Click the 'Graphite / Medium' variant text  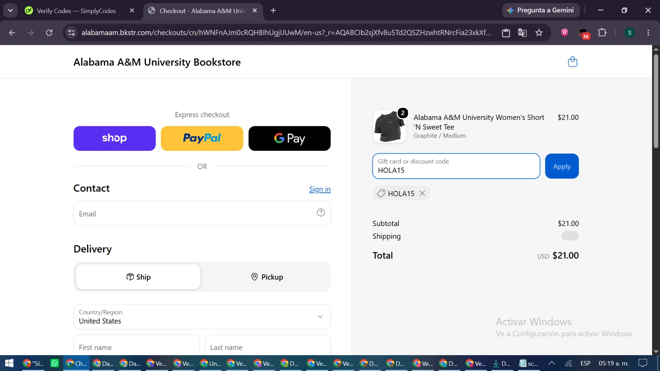[440, 136]
